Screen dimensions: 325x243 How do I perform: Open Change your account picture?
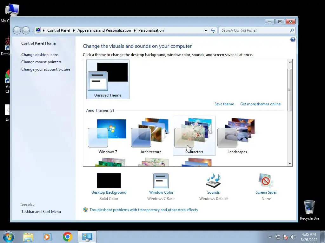tap(46, 69)
